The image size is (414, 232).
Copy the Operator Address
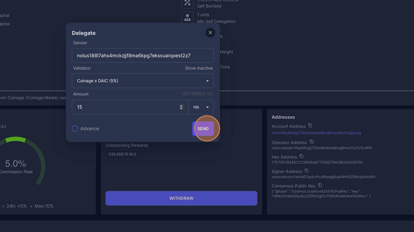[312, 142]
